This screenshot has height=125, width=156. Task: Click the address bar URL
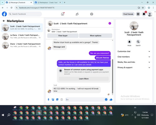[x=37, y=8]
